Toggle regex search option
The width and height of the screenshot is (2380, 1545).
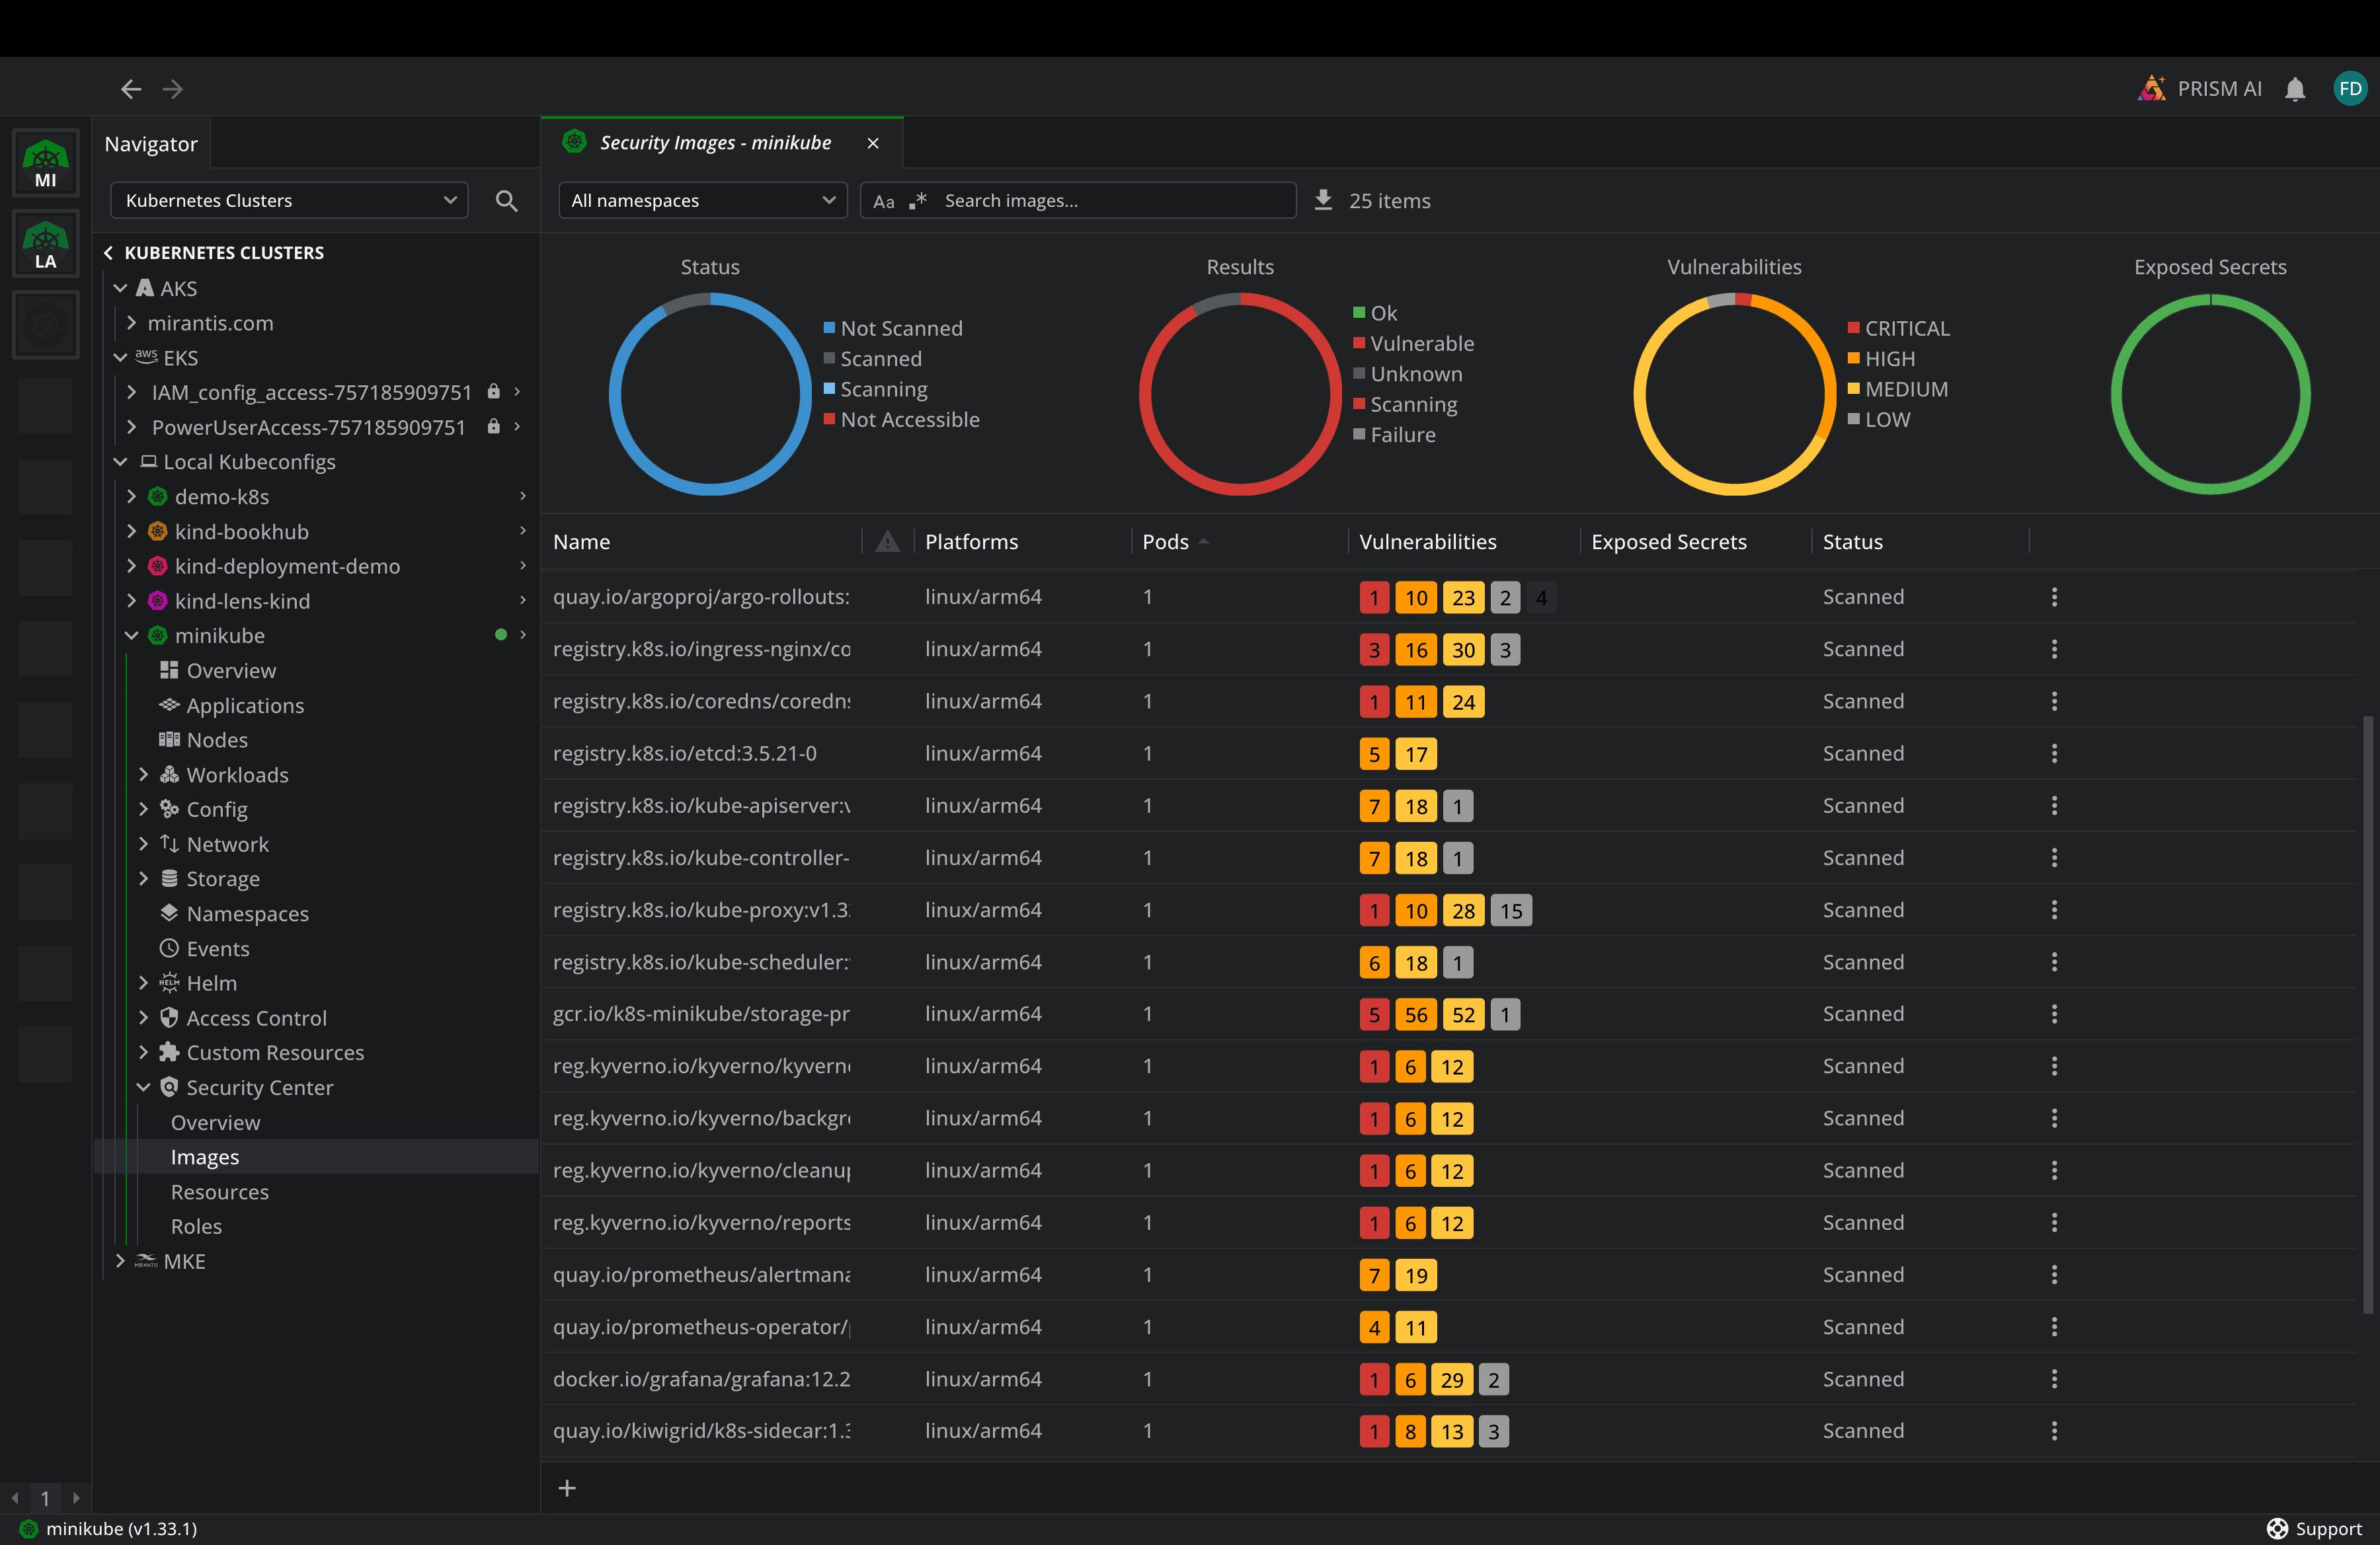918,201
